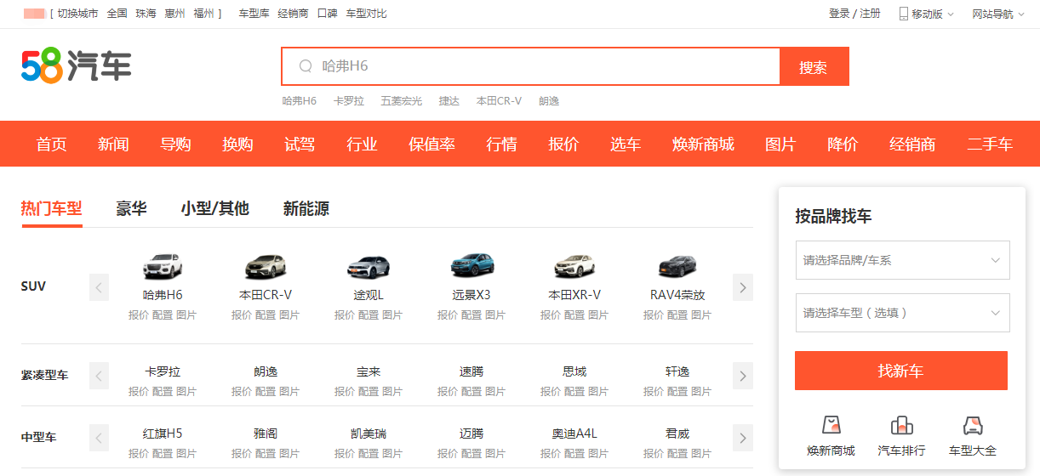Open 口碑 top link
Viewport: 1040px width, 476px height.
(x=327, y=14)
